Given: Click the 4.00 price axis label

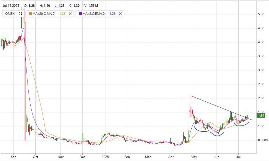Looking at the screenshot, I should coord(261,42).
